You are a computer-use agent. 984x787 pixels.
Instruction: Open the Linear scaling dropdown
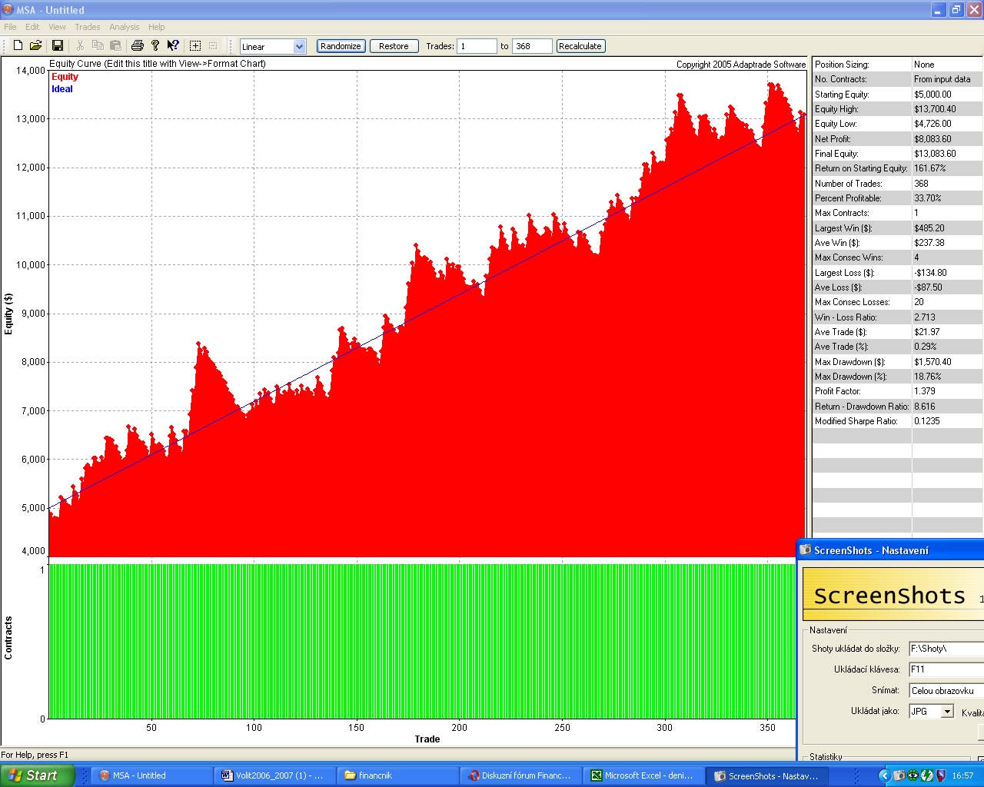(x=299, y=47)
